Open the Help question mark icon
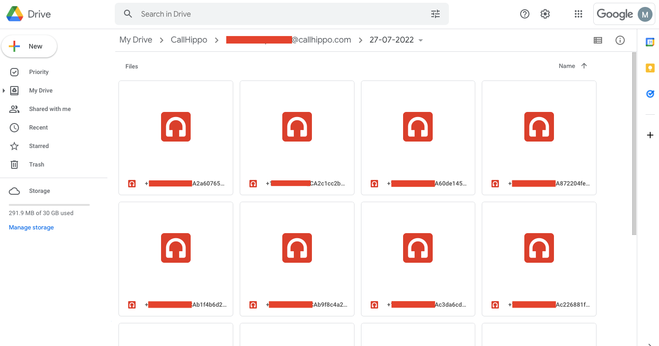The width and height of the screenshot is (659, 346). pyautogui.click(x=525, y=14)
